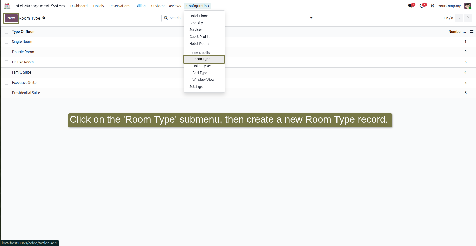Open the Billing menu
476x246 pixels.
[141, 6]
